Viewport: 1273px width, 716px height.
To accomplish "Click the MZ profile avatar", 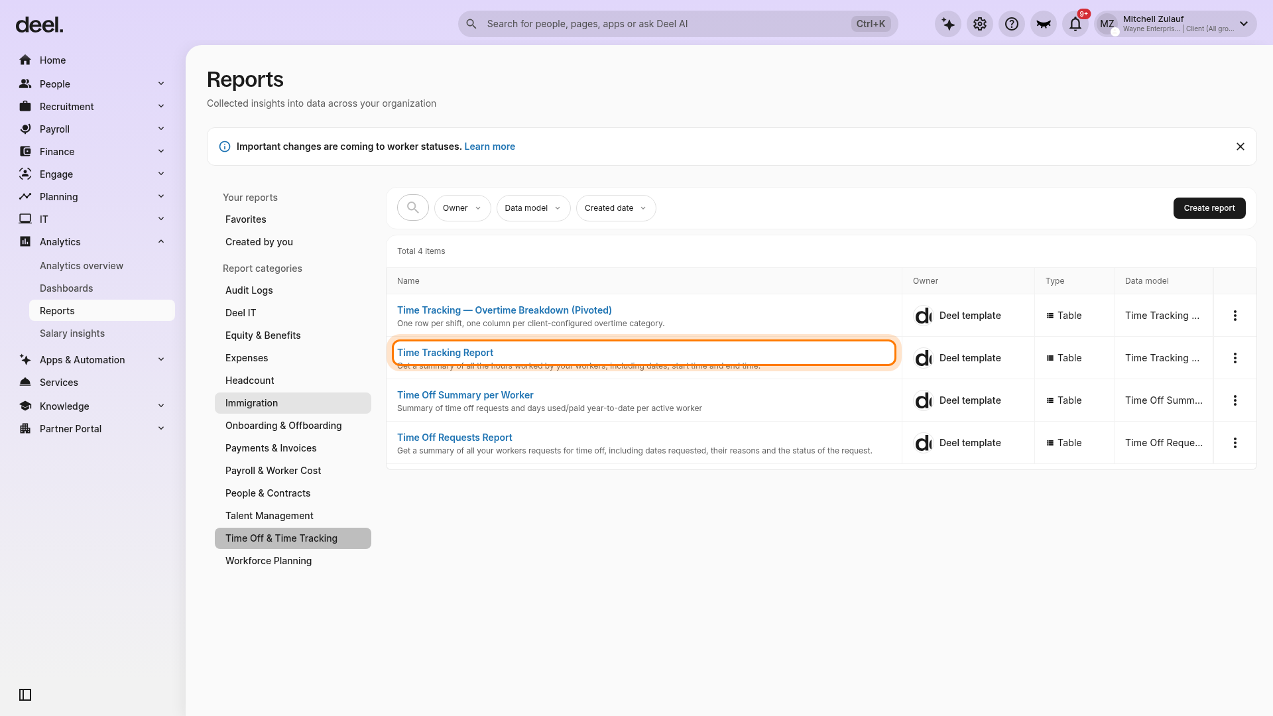I will click(x=1107, y=24).
